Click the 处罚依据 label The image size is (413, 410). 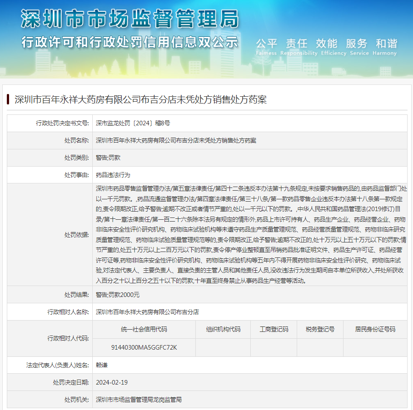[77, 235]
